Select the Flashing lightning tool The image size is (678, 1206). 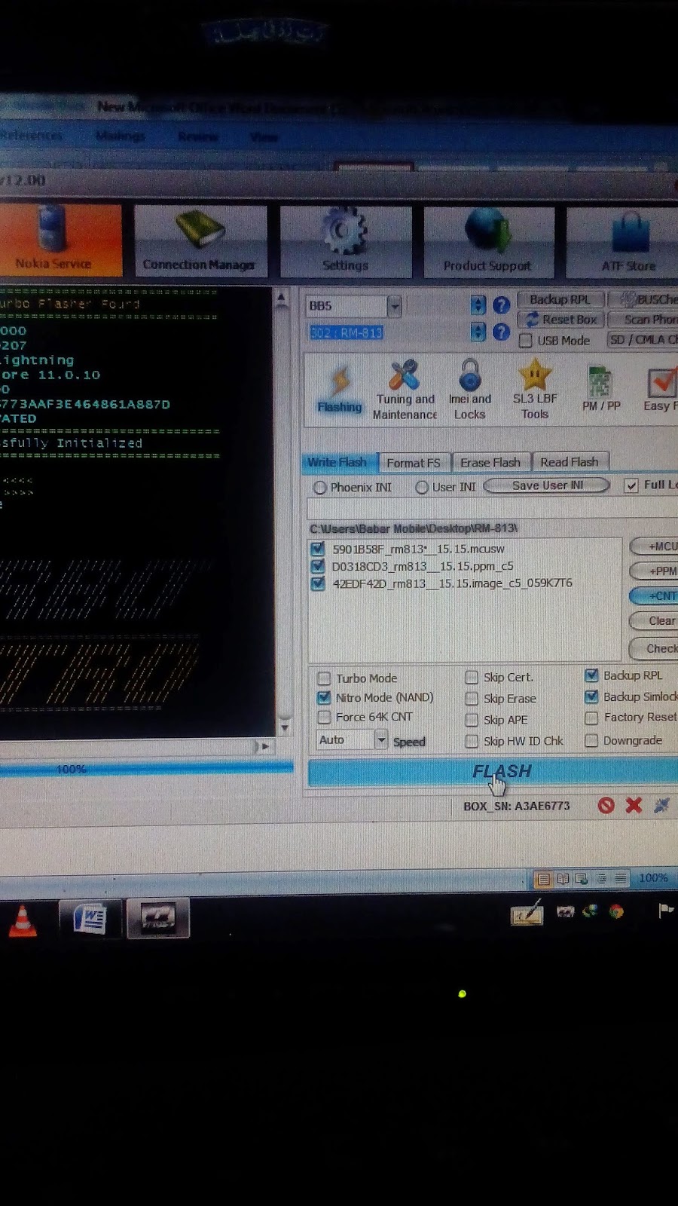339,390
